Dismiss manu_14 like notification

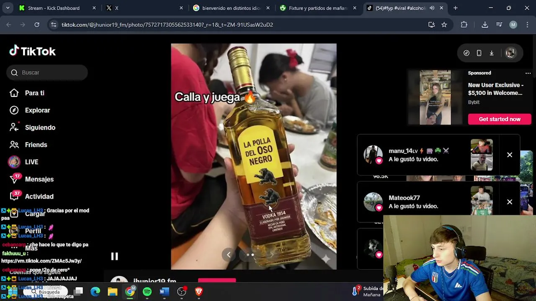tap(510, 155)
